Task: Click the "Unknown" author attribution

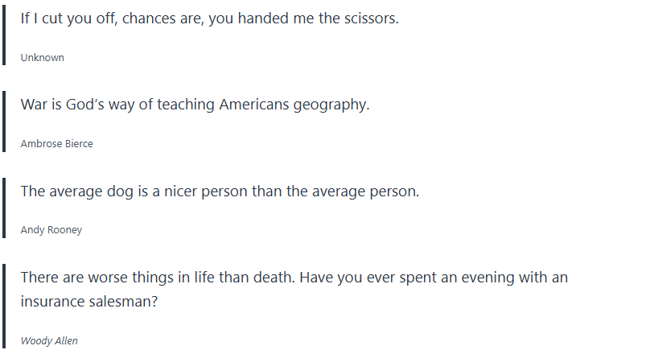Action: pyautogui.click(x=43, y=58)
